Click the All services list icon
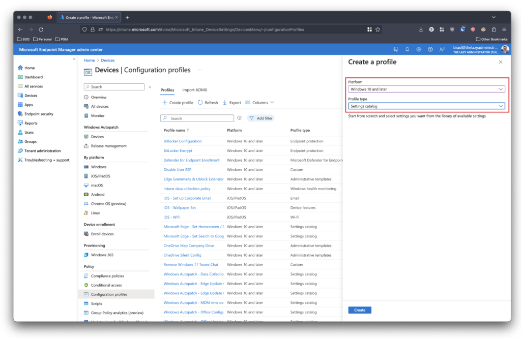521x338 pixels. point(20,86)
